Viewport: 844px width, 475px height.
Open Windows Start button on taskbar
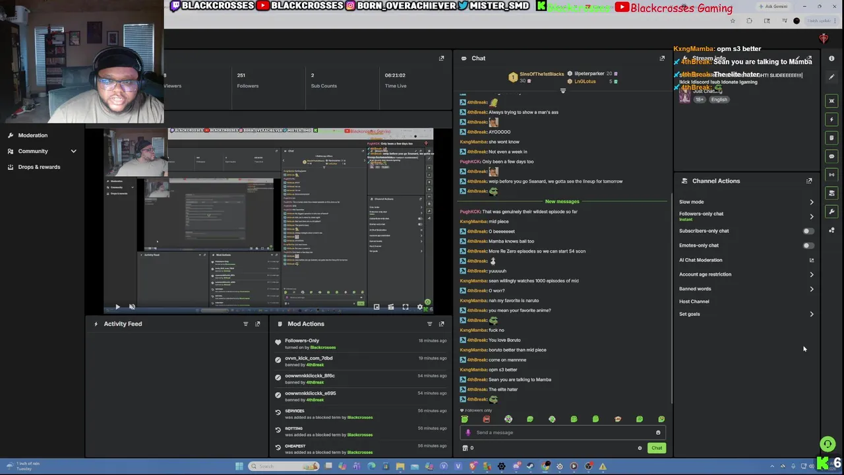tap(239, 466)
